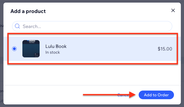Select the Lulu Book radio button
The image size is (184, 107).
tap(14, 49)
